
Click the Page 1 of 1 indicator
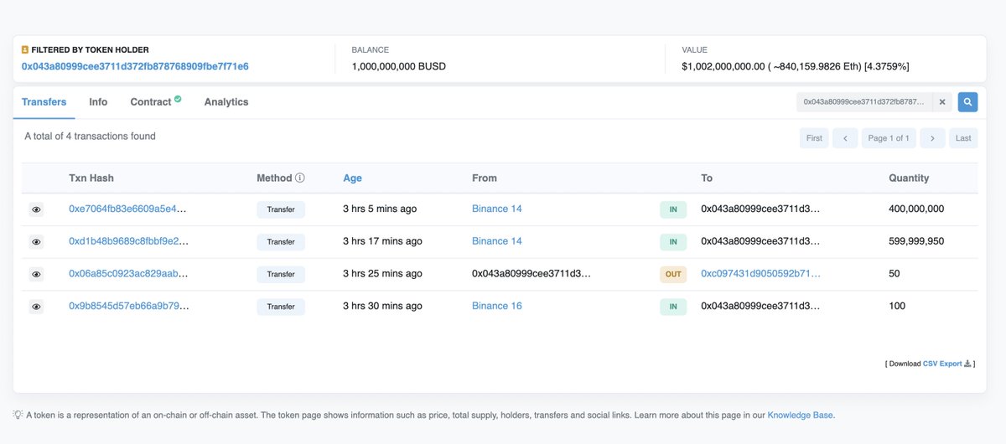click(889, 138)
